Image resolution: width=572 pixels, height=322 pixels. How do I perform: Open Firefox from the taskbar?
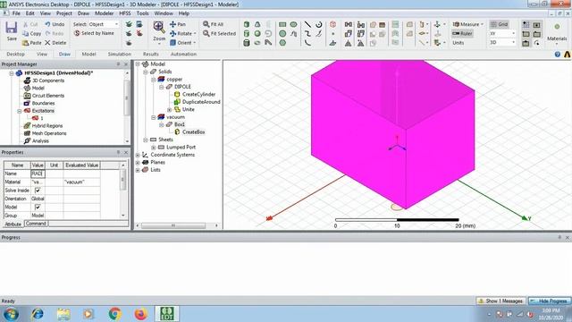click(140, 314)
